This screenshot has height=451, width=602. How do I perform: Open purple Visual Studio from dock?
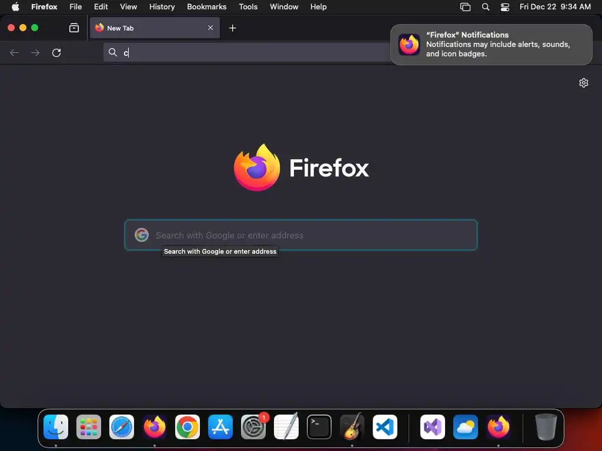point(433,426)
